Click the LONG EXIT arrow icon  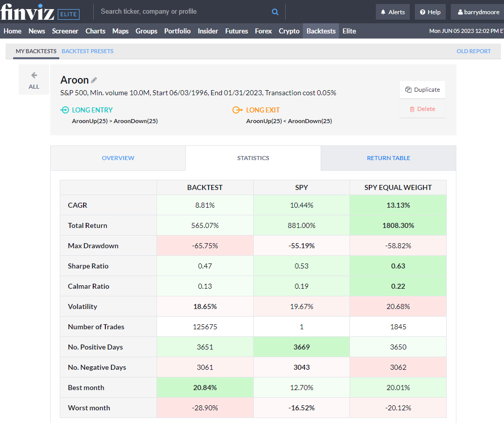pyautogui.click(x=237, y=109)
